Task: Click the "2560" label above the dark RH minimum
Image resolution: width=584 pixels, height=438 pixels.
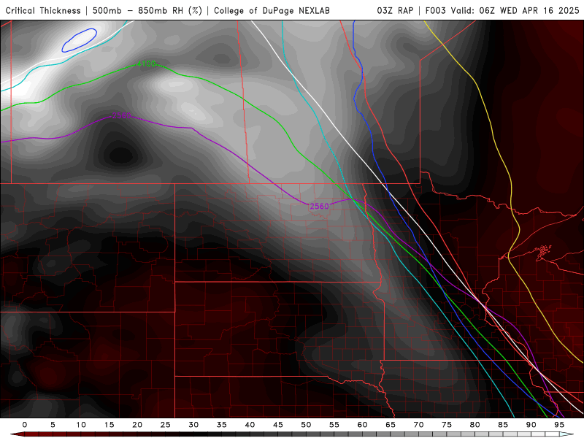Action: tap(122, 116)
